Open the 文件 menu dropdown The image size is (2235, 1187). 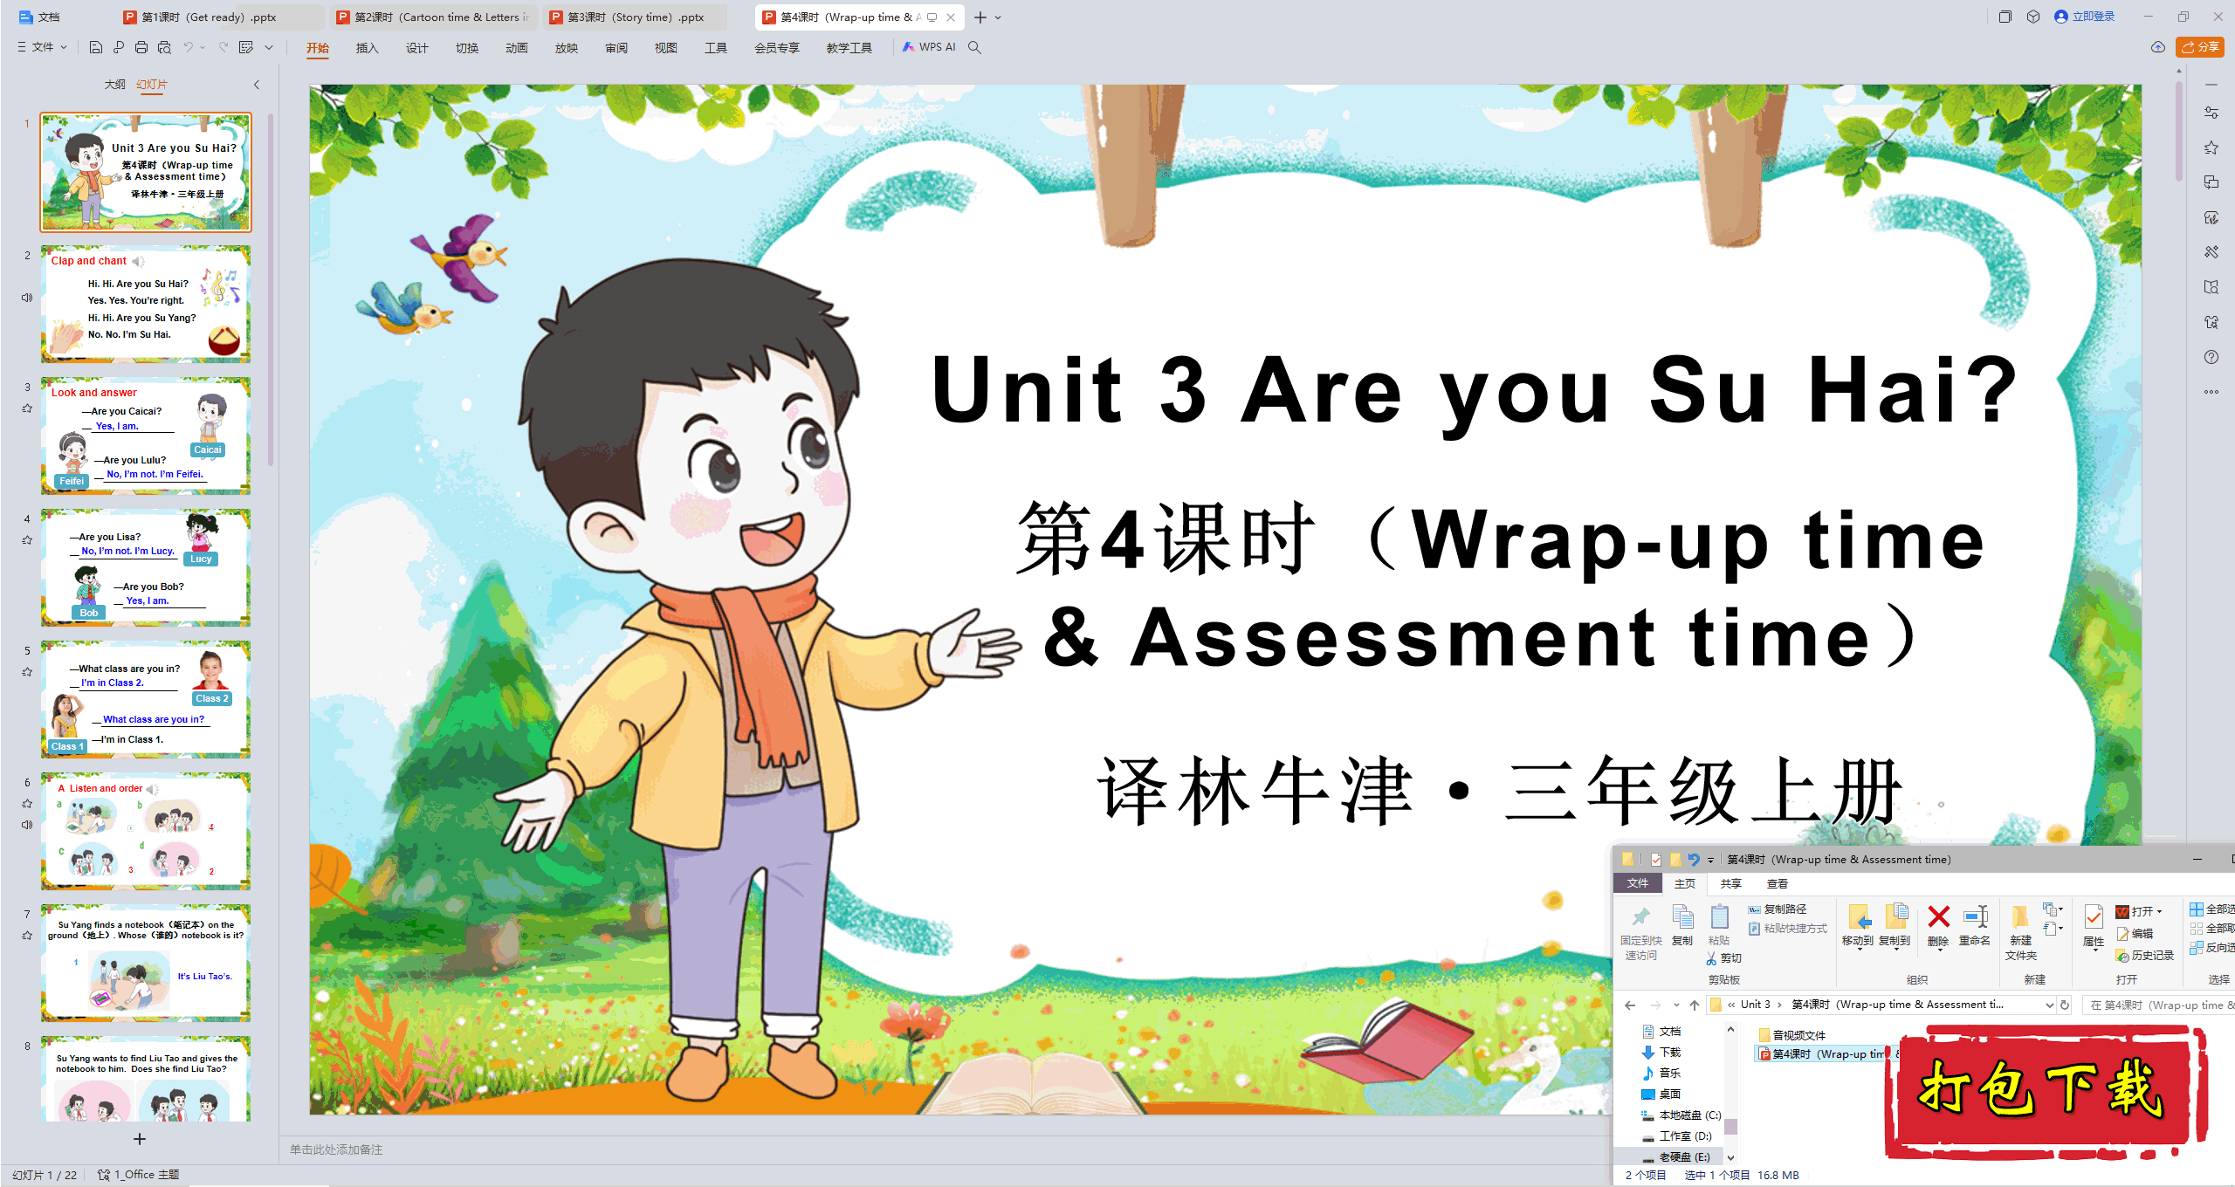(x=42, y=47)
